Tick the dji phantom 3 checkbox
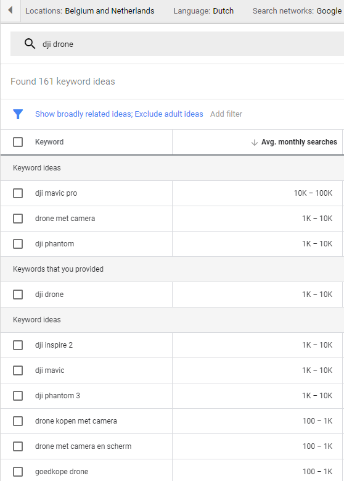344x481 pixels. 18,396
